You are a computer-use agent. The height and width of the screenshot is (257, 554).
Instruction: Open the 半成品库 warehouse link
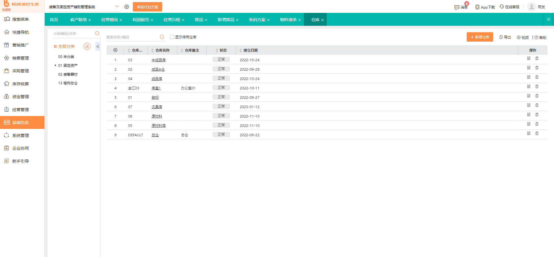pyautogui.click(x=159, y=60)
